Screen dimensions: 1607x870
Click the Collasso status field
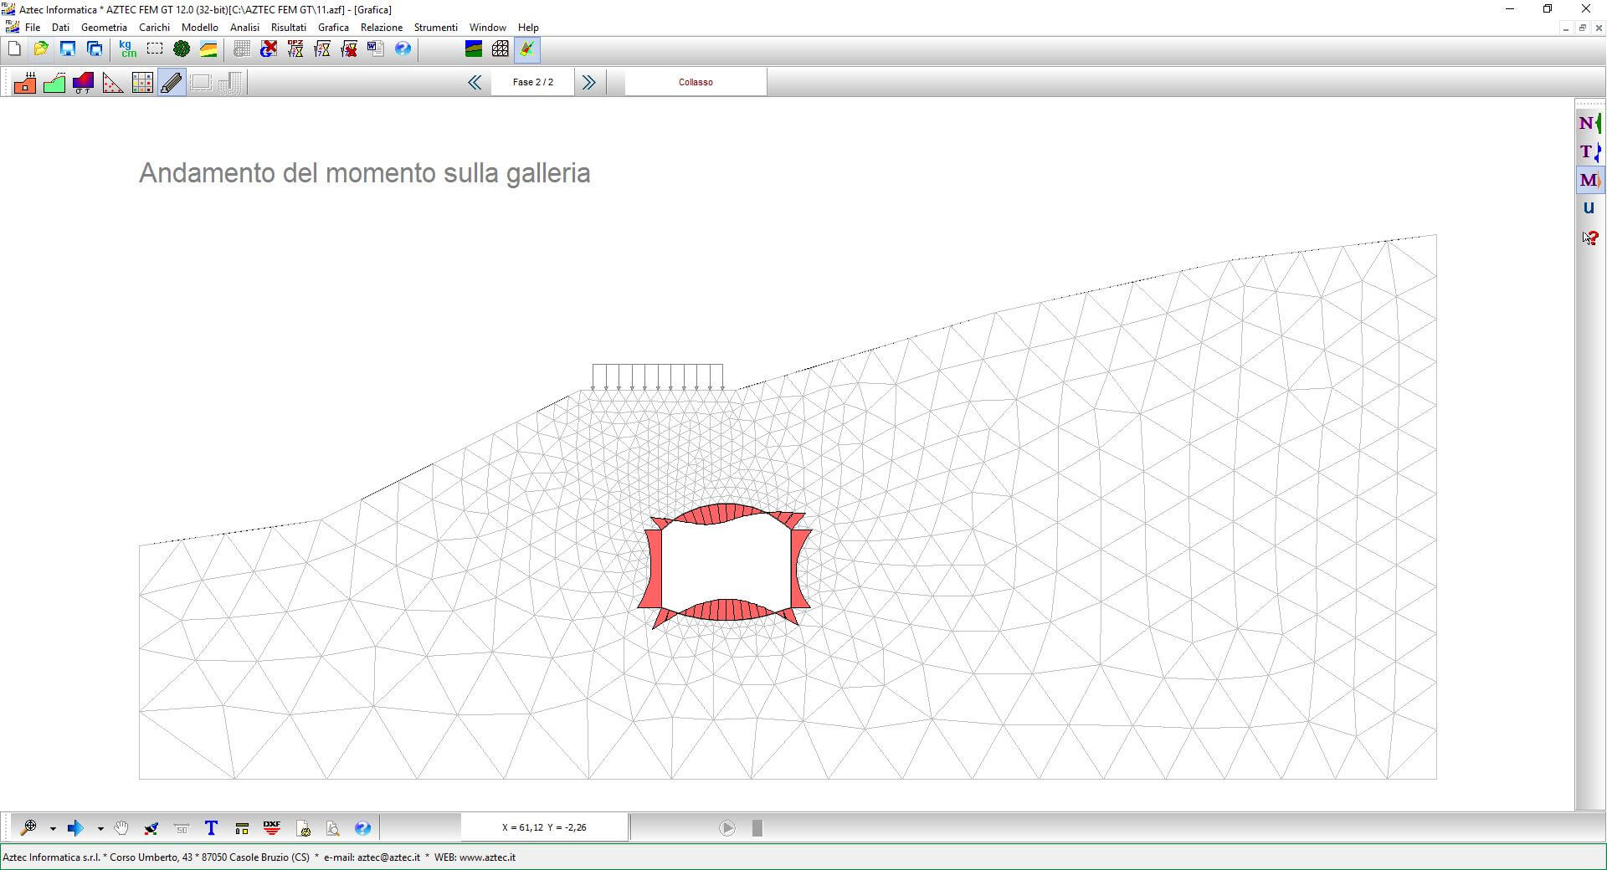coord(696,82)
